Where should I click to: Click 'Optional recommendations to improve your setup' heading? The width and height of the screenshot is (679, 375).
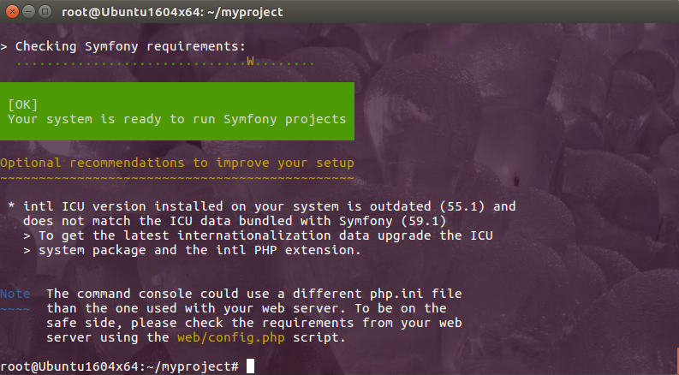coord(177,164)
